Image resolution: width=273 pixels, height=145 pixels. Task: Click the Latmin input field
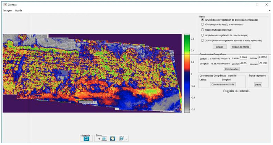(x=243, y=58)
